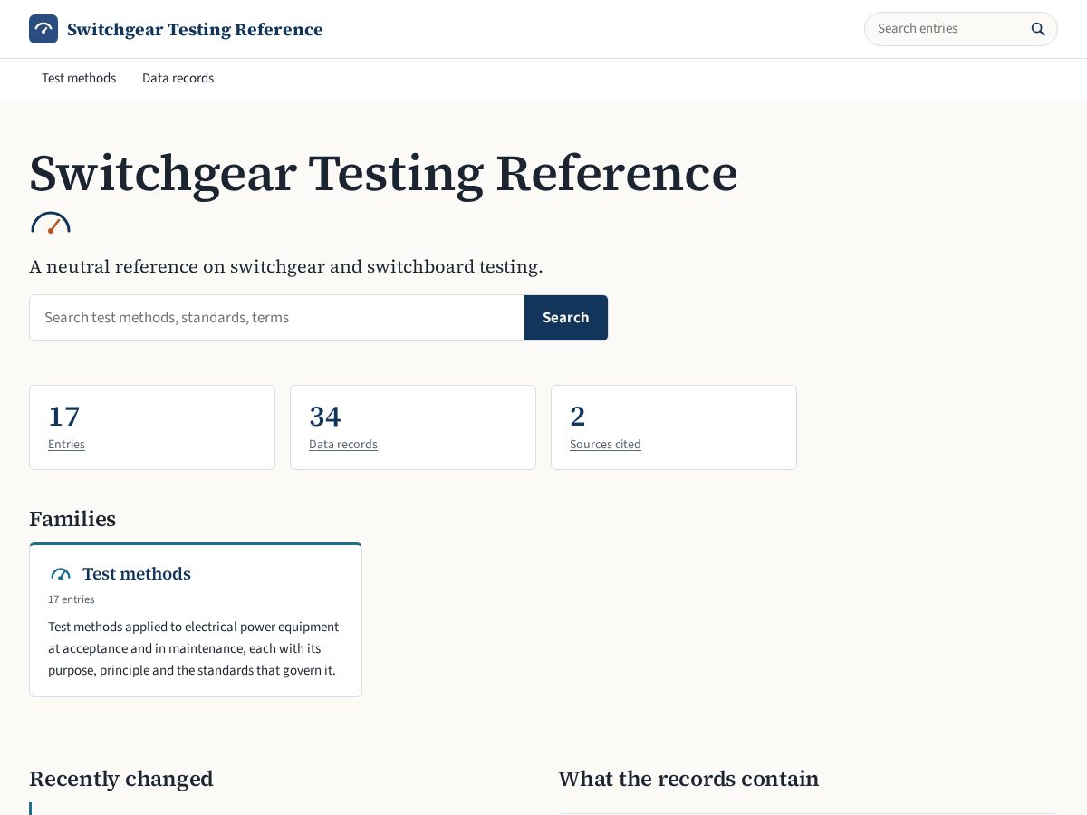Click the gauge logo icon in header
The image size is (1087, 815).
coord(43,29)
